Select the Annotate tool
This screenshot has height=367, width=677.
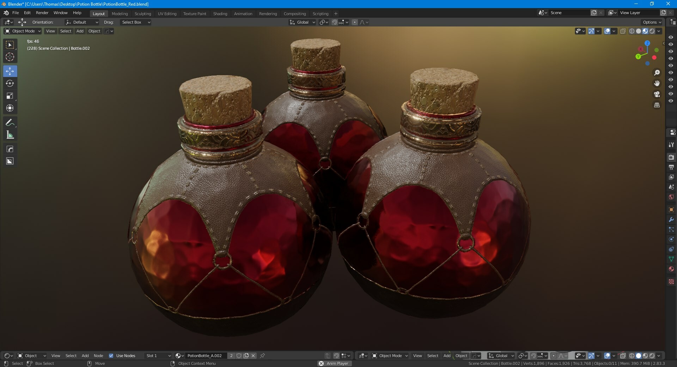click(x=10, y=122)
